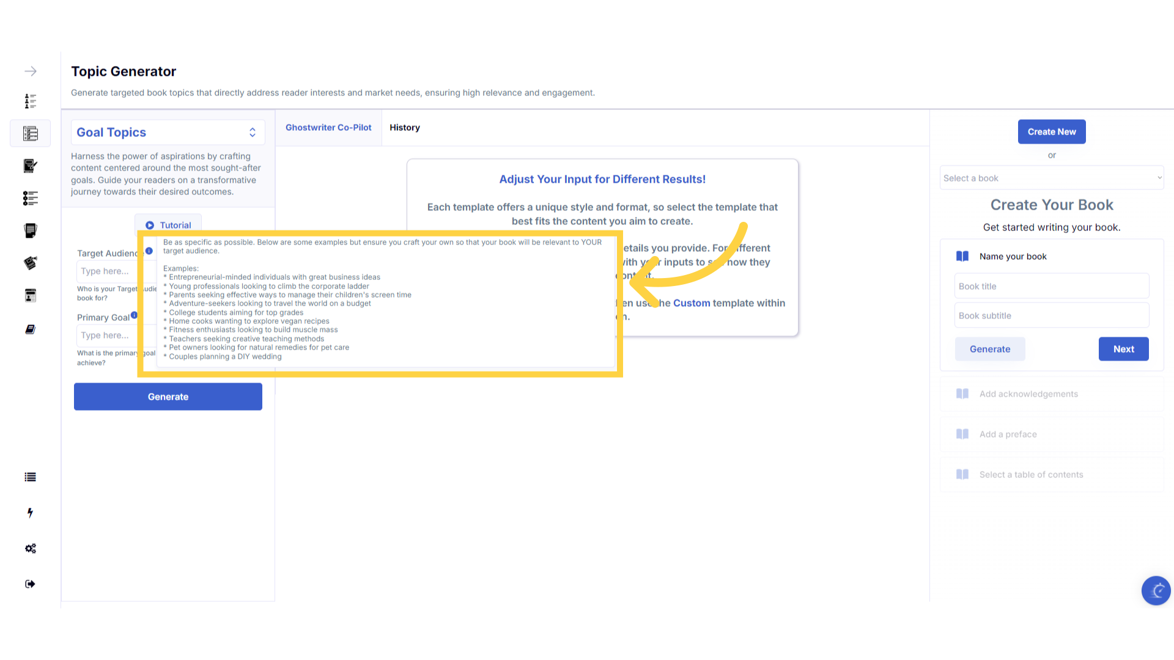Screen dimensions: 1174x660
Task: Click the Book title input field
Action: click(x=1051, y=286)
